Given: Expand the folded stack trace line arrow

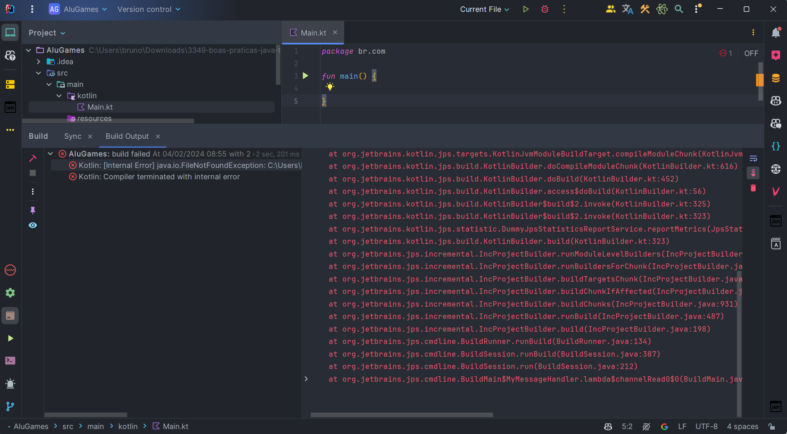Looking at the screenshot, I should [306, 378].
